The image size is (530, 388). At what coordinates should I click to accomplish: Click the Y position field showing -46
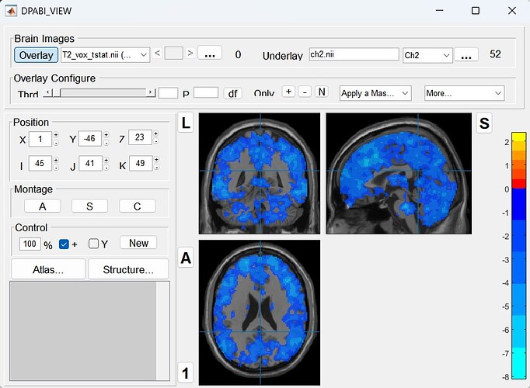[89, 139]
